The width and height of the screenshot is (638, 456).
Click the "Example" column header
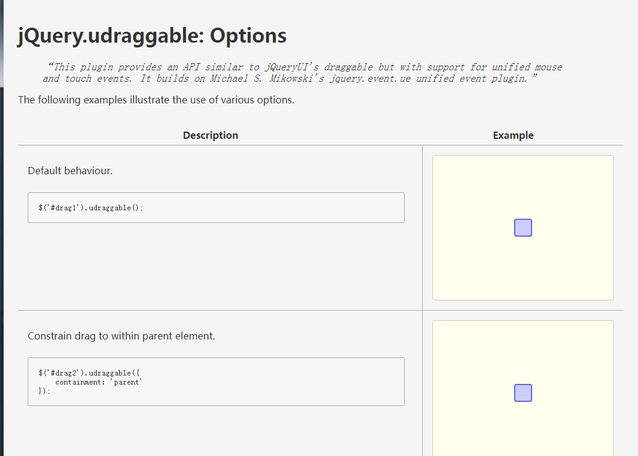click(x=513, y=135)
